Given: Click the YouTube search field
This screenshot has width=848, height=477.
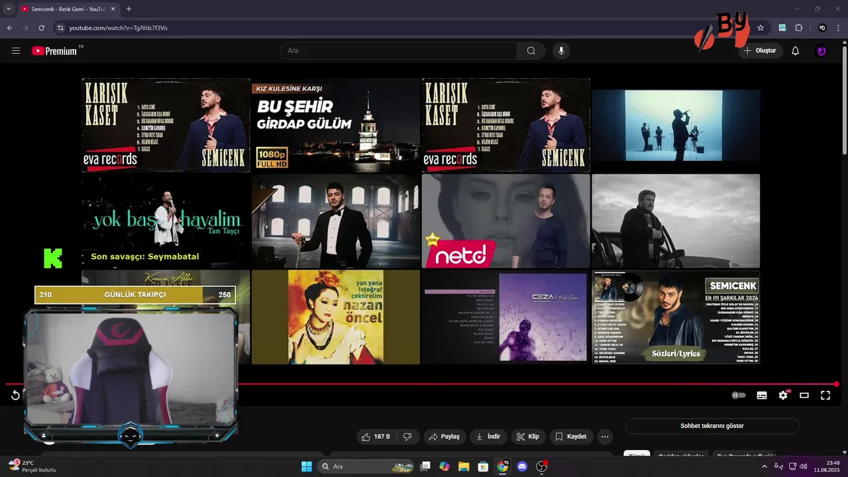Looking at the screenshot, I should (399, 51).
